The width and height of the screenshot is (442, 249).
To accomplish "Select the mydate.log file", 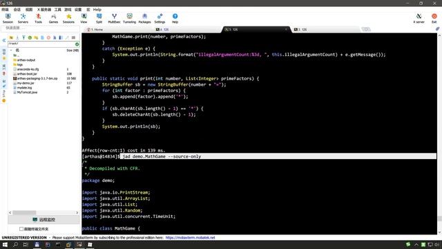I will point(24,88).
